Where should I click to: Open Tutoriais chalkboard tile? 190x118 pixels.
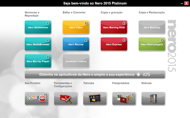pyautogui.click(x=95, y=99)
